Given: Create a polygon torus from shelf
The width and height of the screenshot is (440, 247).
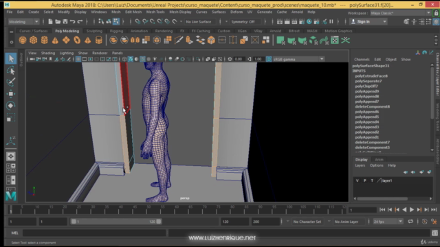Looking at the screenshot, I should [77, 40].
